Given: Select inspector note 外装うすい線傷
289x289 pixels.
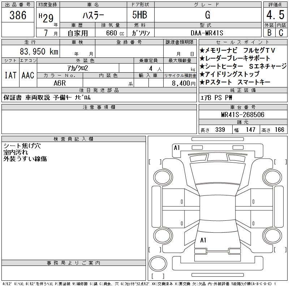Looking at the screenshot, I should pos(25,159).
